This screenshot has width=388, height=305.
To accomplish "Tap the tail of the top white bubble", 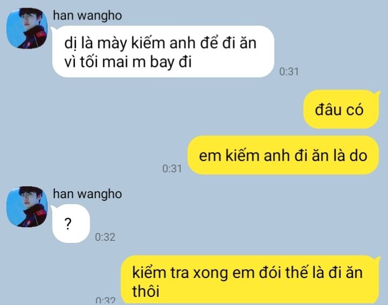I will tap(53, 29).
